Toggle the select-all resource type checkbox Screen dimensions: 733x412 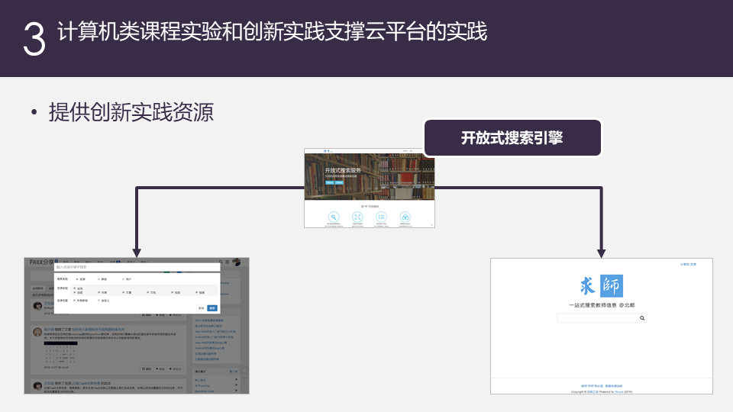pyautogui.click(x=75, y=288)
